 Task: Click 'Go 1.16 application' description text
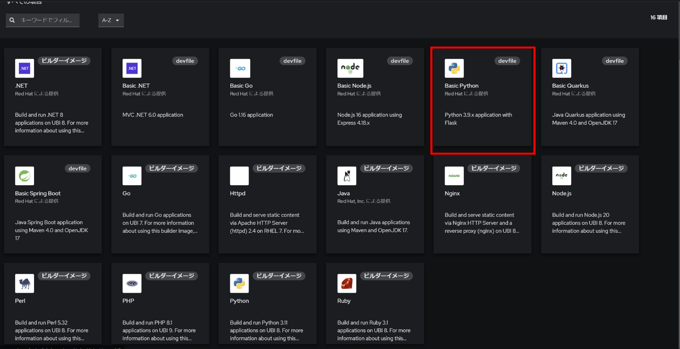pyautogui.click(x=252, y=115)
